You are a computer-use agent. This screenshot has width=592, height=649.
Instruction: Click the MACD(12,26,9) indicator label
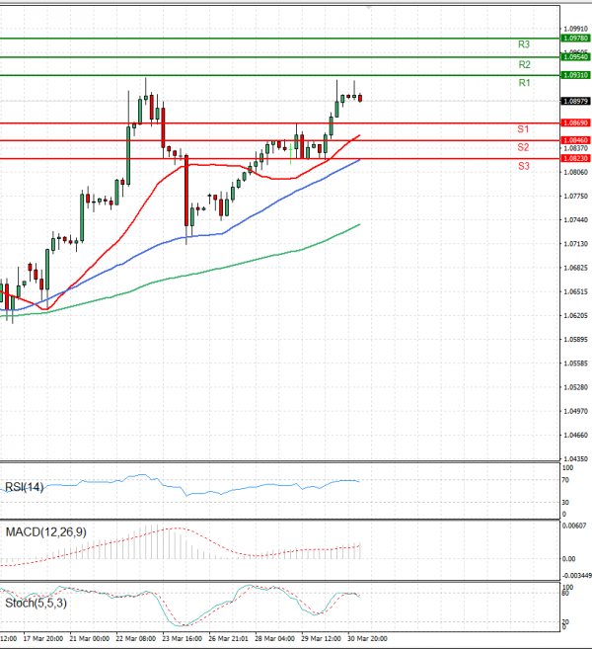[x=46, y=531]
